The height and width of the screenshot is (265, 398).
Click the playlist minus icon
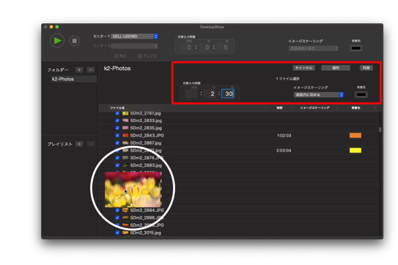click(90, 144)
